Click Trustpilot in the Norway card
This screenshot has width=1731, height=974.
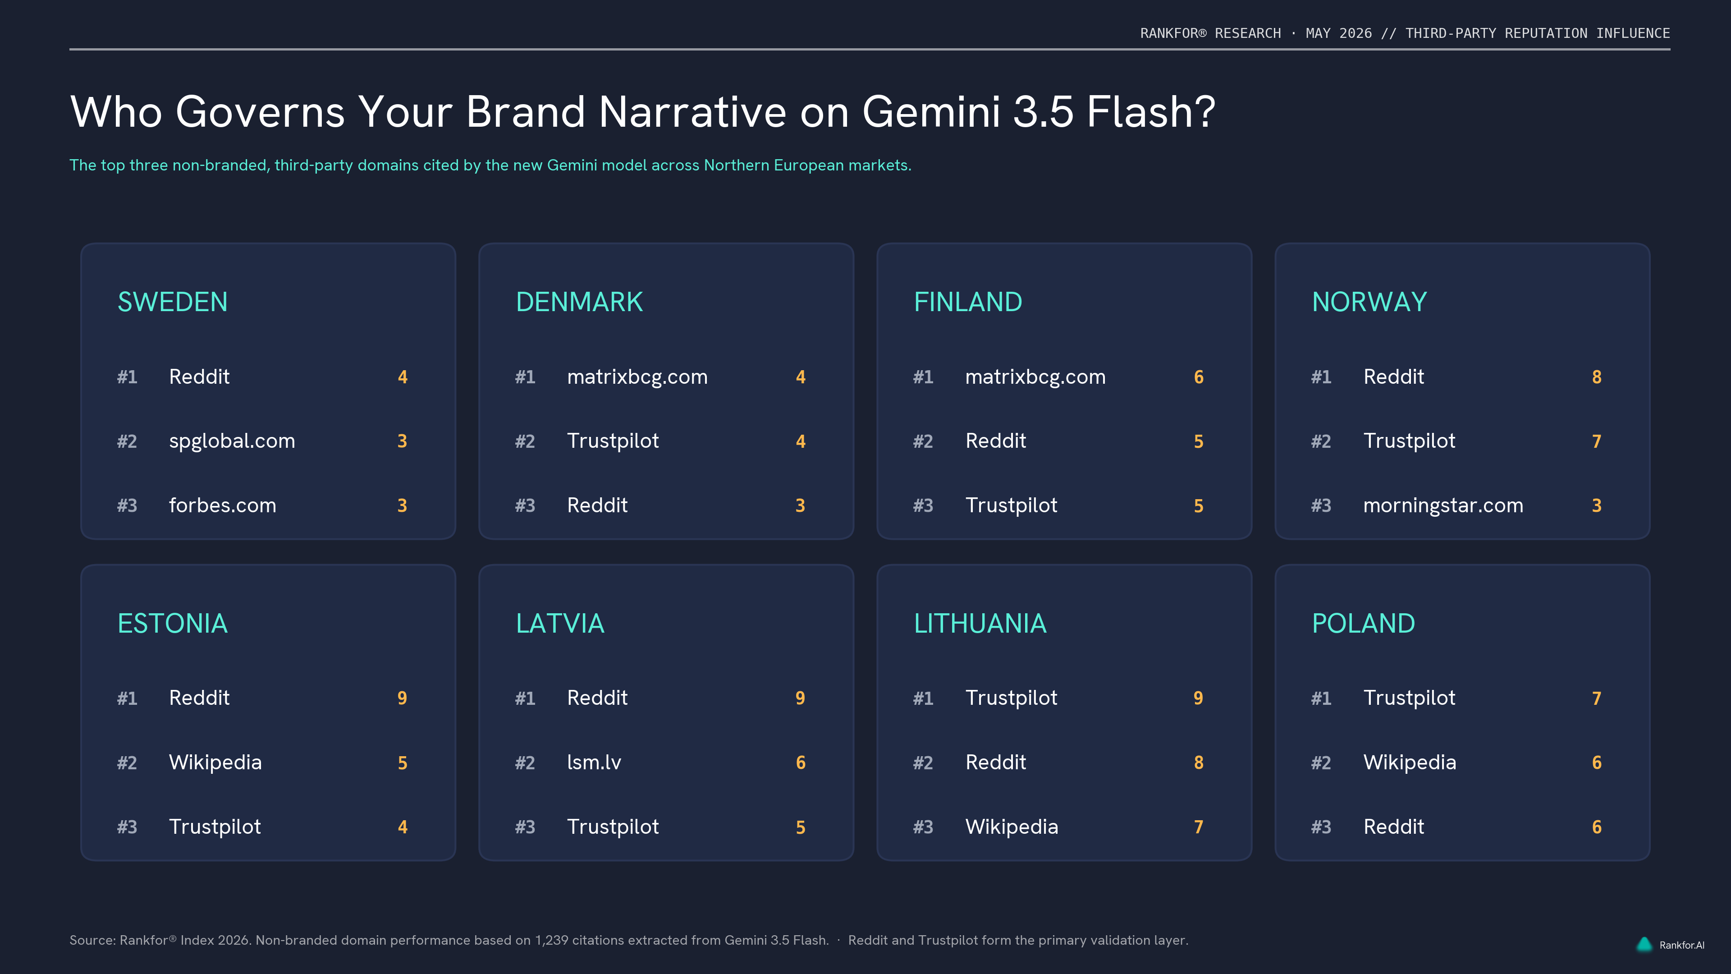pyautogui.click(x=1409, y=441)
